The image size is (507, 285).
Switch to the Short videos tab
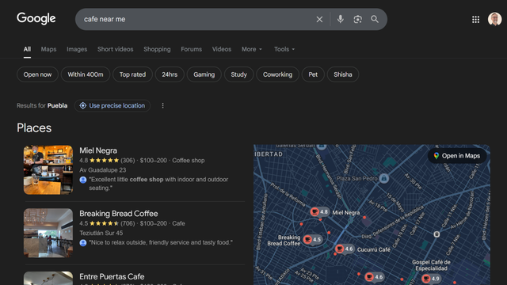[116, 49]
